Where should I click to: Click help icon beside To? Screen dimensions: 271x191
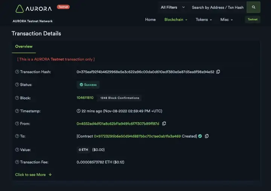pos(17,136)
